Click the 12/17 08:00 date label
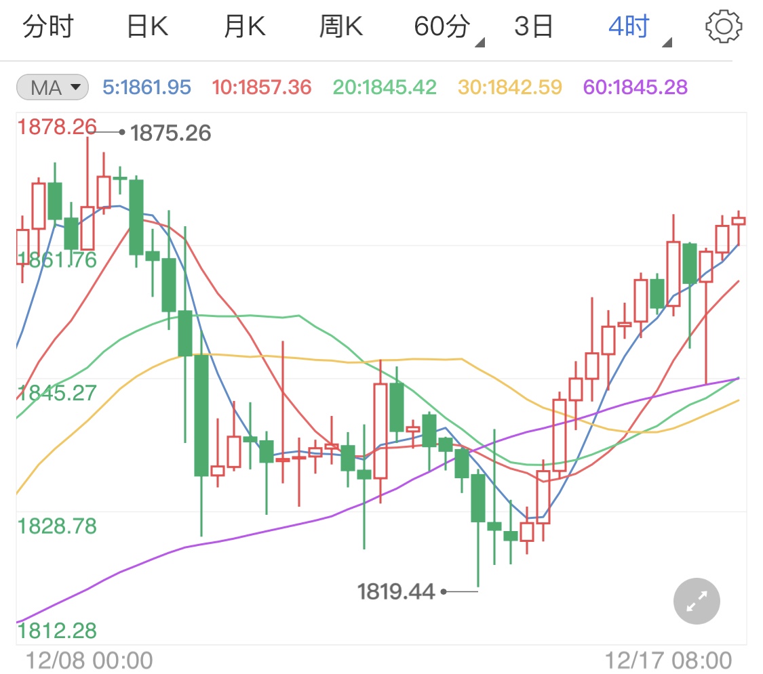 (668, 660)
